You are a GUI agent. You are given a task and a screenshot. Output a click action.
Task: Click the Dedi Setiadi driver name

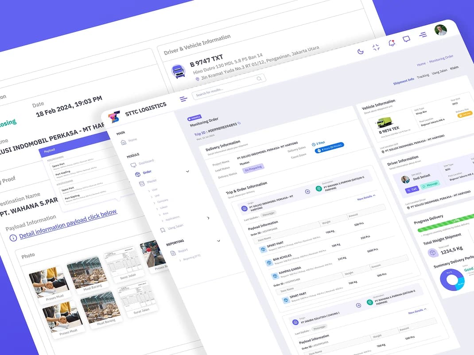click(421, 177)
